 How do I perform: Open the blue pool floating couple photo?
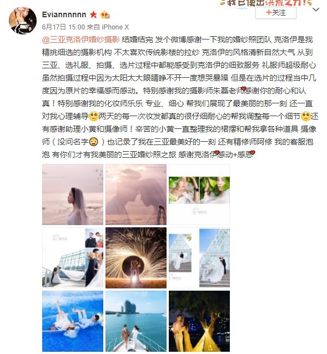(x=73, y=321)
